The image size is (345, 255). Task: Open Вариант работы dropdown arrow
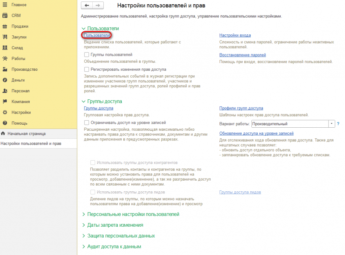tap(332, 124)
